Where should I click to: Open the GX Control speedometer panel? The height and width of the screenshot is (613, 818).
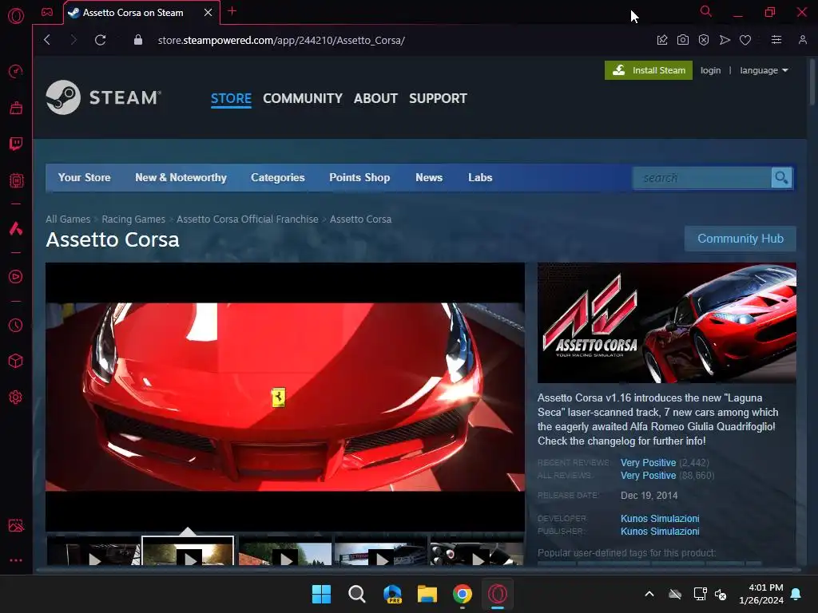click(x=16, y=71)
